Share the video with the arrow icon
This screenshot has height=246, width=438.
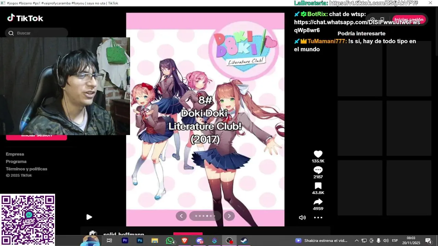coord(318,202)
